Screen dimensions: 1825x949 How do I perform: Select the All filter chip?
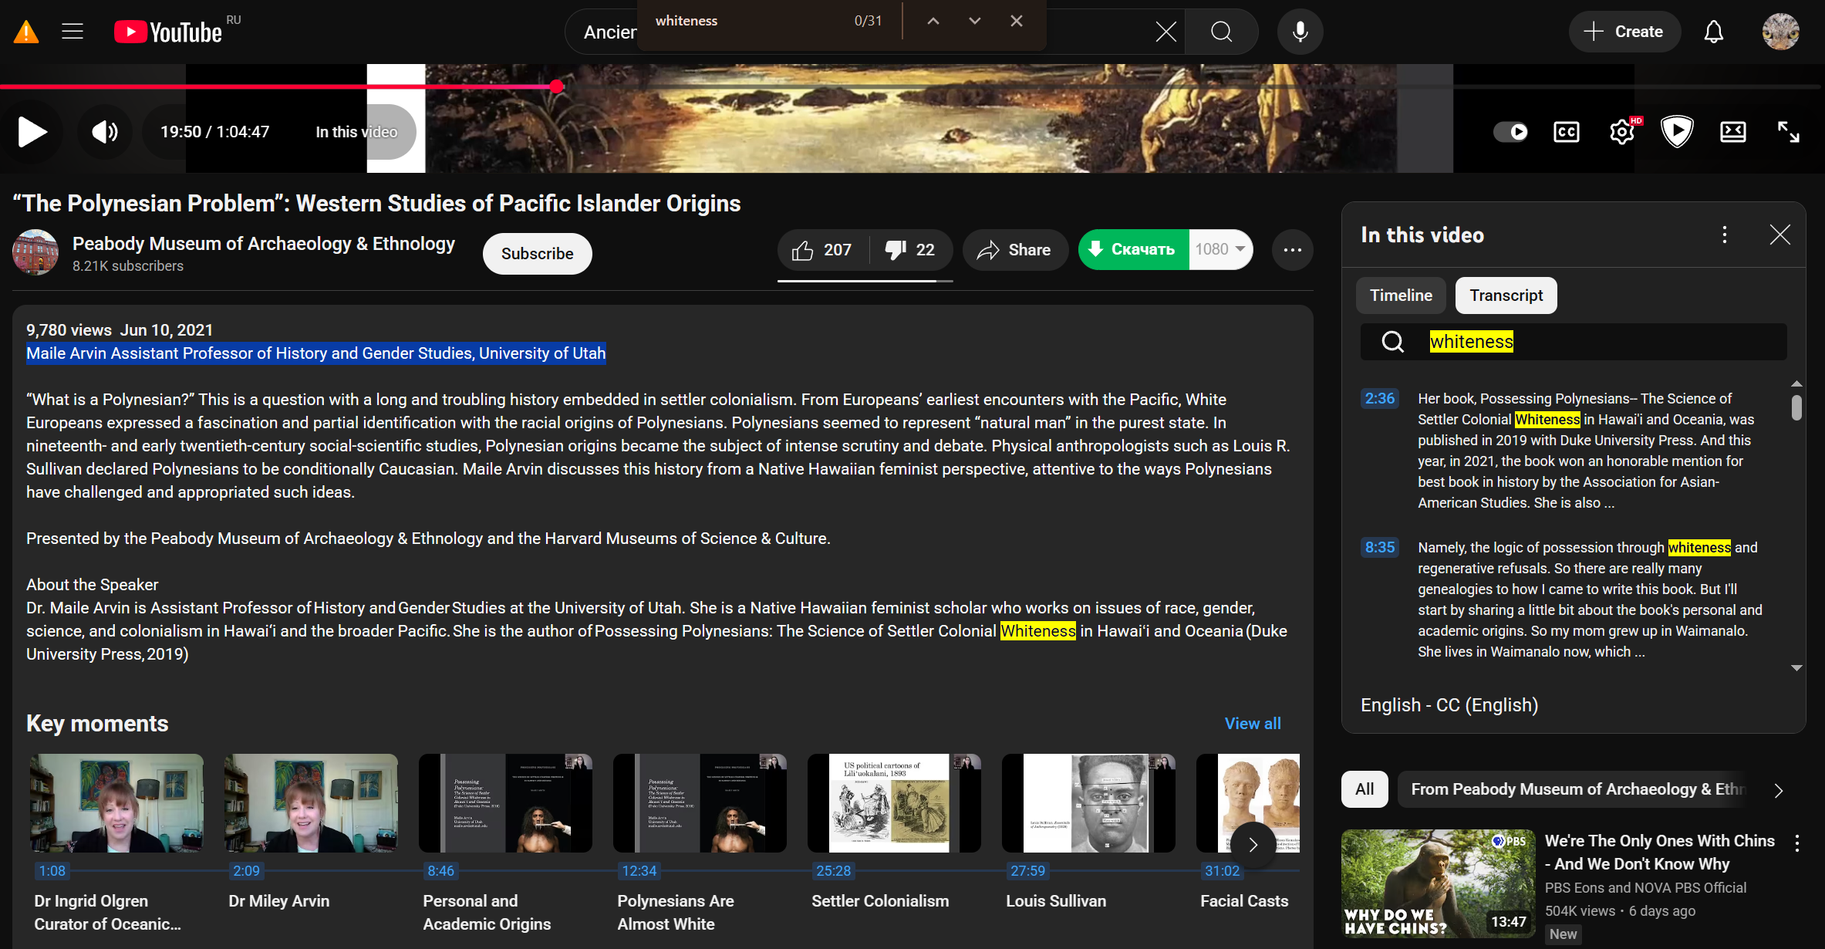(x=1364, y=789)
